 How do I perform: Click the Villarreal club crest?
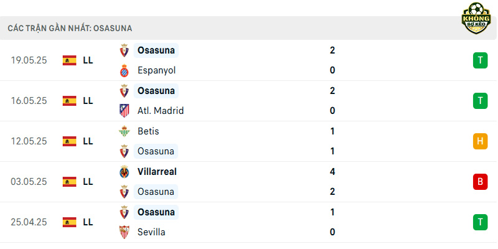click(x=124, y=172)
